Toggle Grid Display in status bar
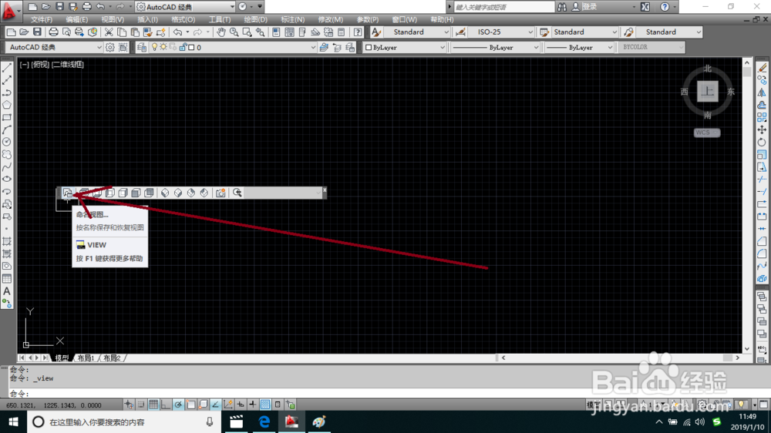Image resolution: width=771 pixels, height=433 pixels. pyautogui.click(x=153, y=404)
